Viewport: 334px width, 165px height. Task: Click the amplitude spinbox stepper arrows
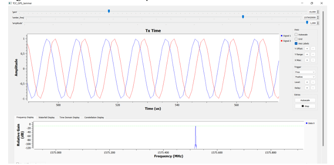pyautogui.click(x=318, y=23)
